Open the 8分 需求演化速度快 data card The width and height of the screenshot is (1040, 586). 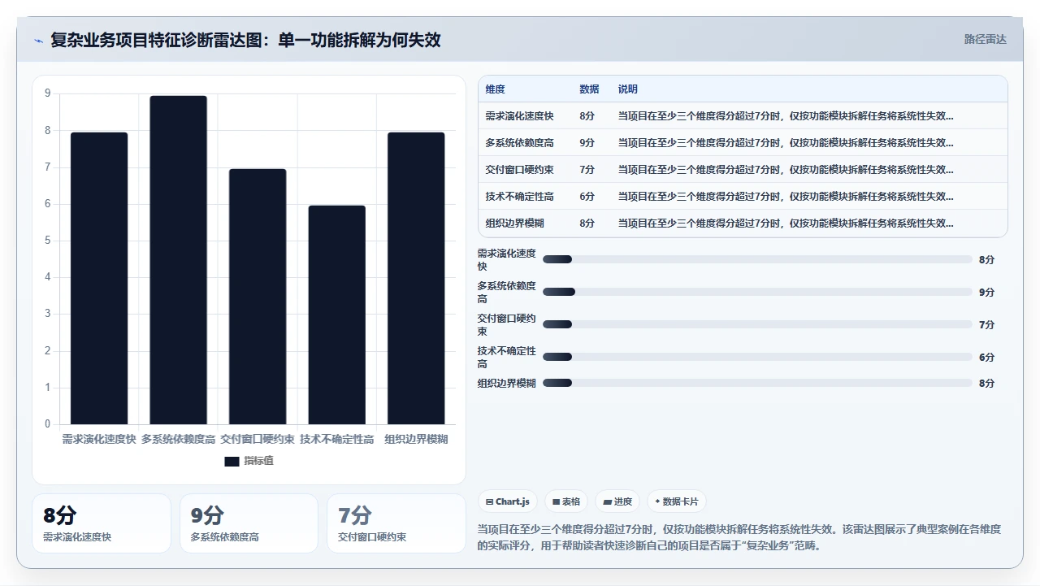click(x=102, y=523)
